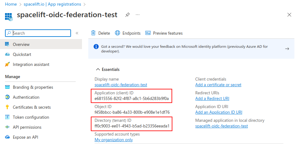This screenshot has height=144, width=295.
Task: Open Token configuration
Action: pos(31,117)
